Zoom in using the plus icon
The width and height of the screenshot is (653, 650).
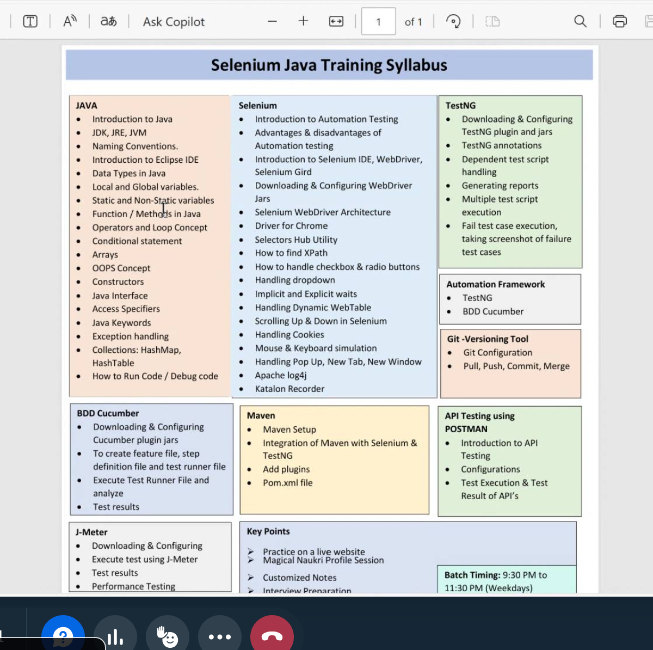pyautogui.click(x=303, y=21)
